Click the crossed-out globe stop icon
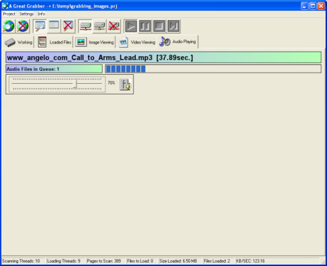This screenshot has height=266, width=327. (22, 26)
